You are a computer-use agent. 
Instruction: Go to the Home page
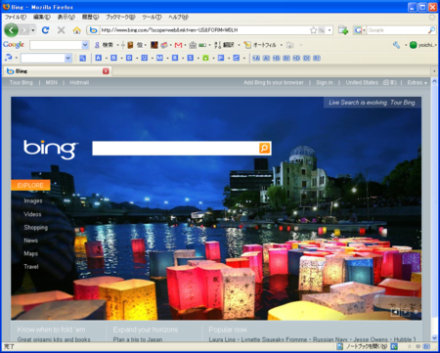coord(77,30)
